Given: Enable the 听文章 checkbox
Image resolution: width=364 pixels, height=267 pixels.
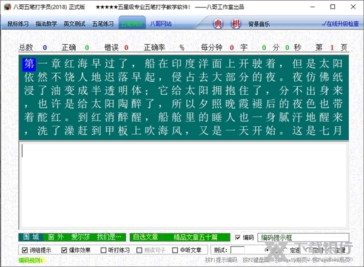Looking at the screenshot, I should [x=175, y=250].
